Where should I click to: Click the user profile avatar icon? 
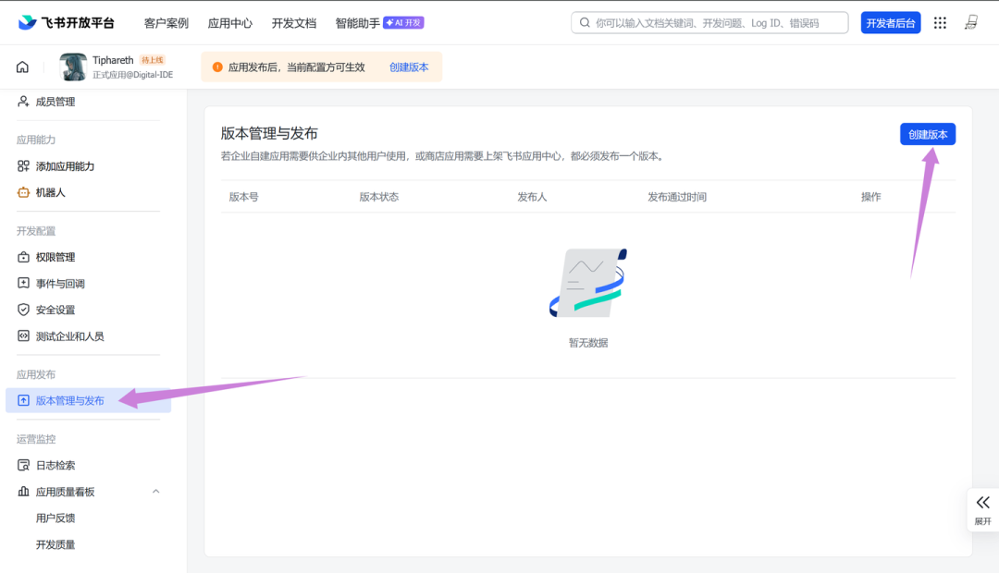971,23
